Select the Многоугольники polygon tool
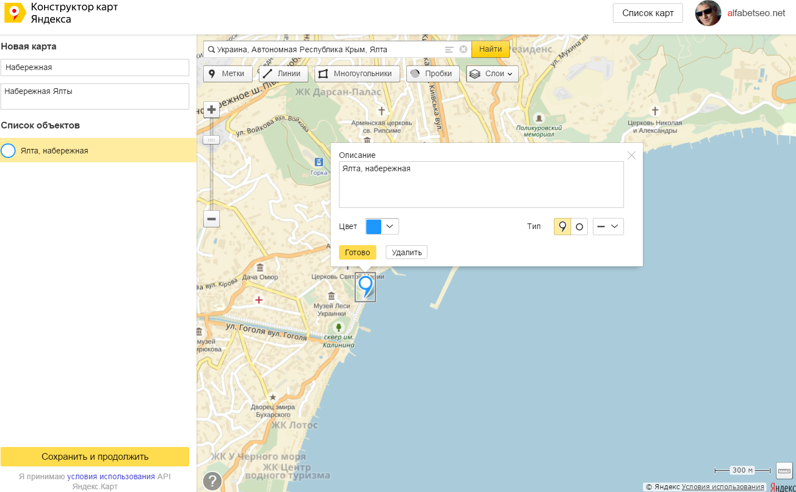 [357, 73]
